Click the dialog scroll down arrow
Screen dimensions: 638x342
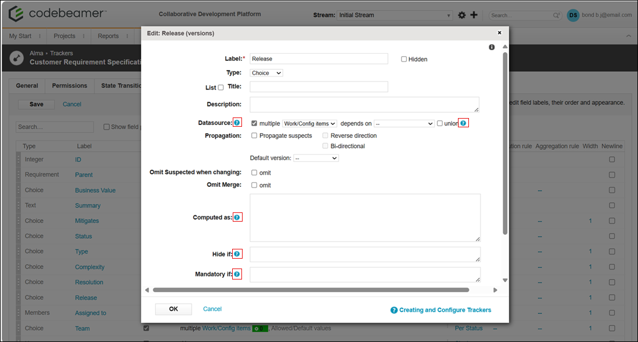coord(505,280)
